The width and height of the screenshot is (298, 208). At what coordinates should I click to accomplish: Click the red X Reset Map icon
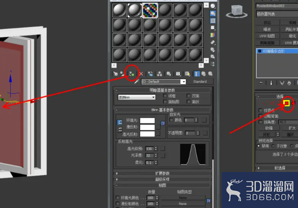141,74
